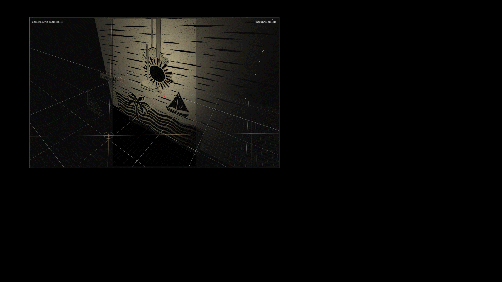This screenshot has width=502, height=282.
Task: Click the 'Belezas naturais' text sign
Action: coord(108,78)
